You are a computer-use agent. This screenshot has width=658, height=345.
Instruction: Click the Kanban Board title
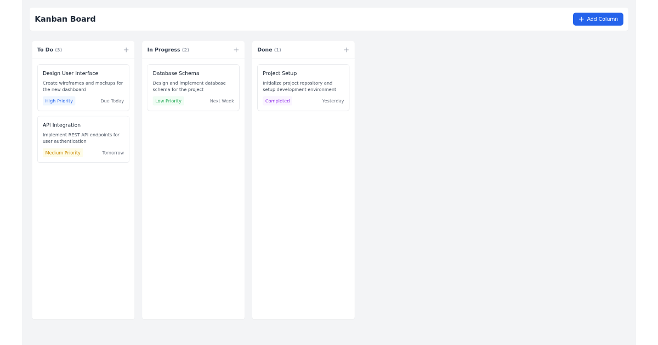[x=65, y=19]
